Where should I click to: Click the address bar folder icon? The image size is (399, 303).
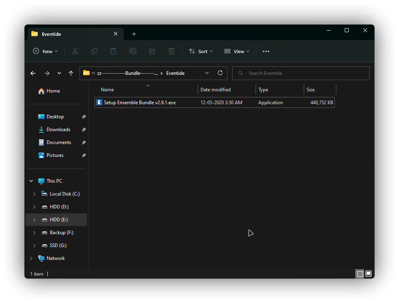pos(86,73)
